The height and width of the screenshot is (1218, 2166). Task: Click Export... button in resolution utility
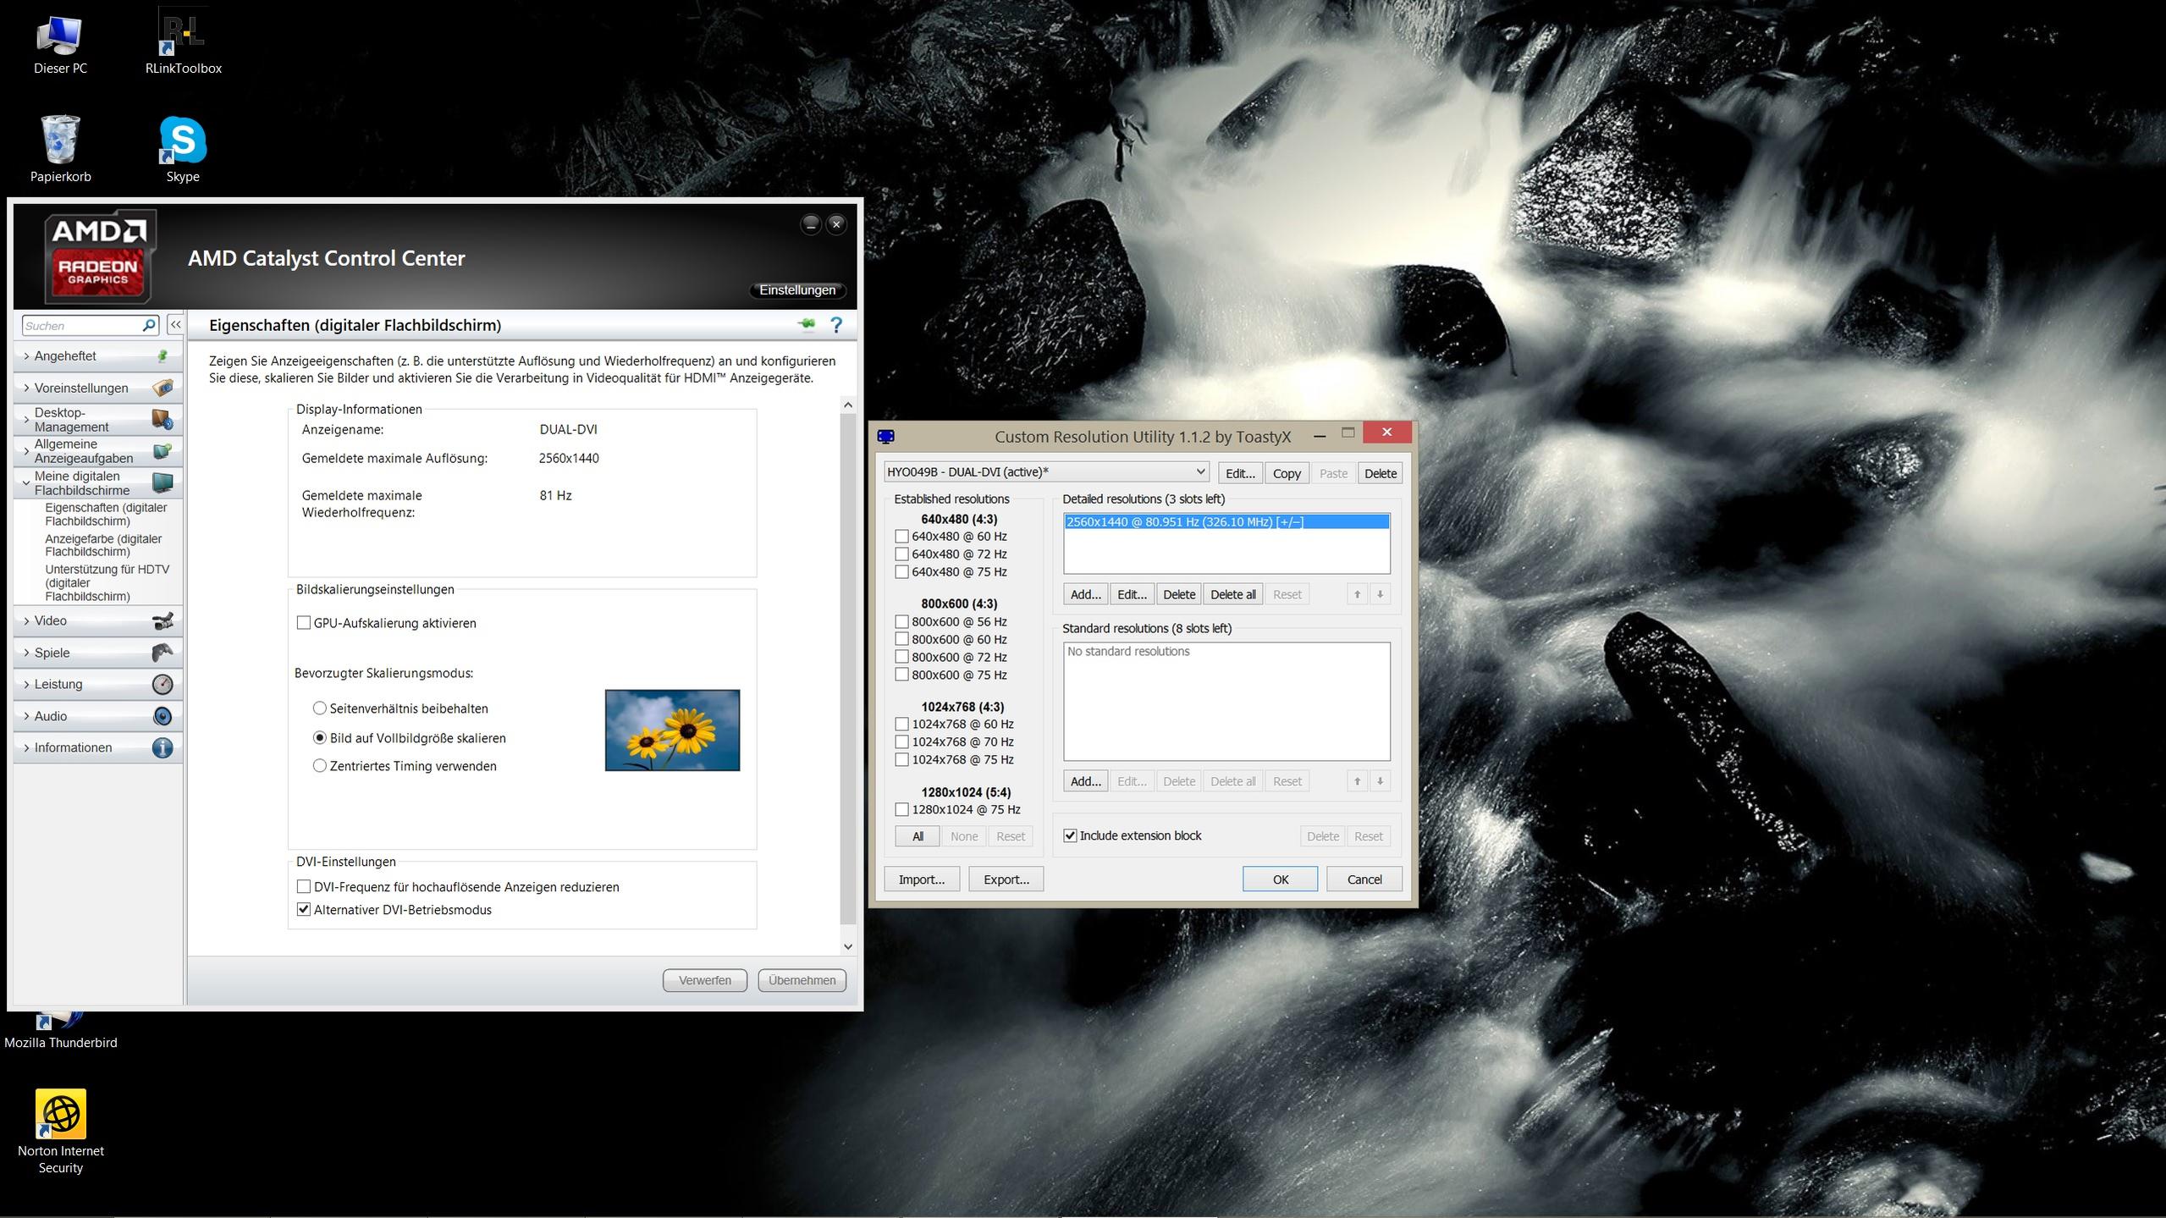coord(1006,879)
